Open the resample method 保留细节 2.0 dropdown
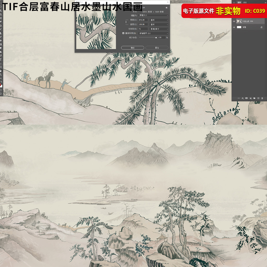The image size is (267, 267). (x=154, y=33)
